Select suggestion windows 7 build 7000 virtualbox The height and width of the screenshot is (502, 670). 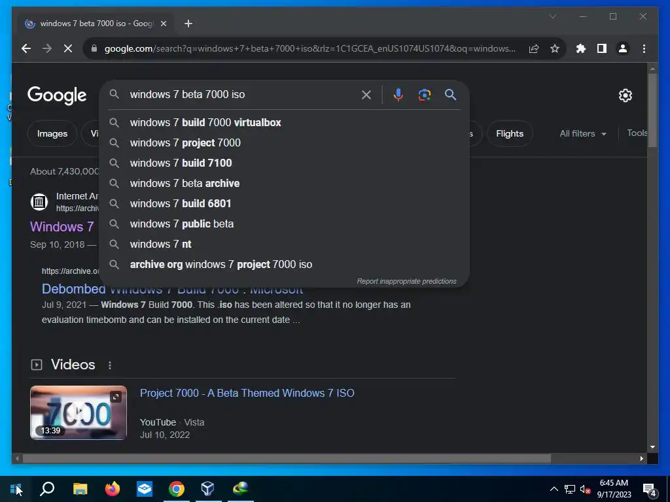284,122
